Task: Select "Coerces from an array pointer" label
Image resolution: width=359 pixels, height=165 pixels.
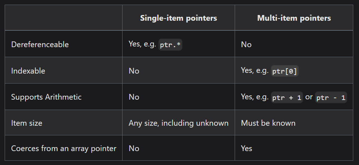Action: pos(63,148)
